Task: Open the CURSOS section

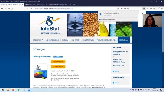Action: (x=65, y=40)
